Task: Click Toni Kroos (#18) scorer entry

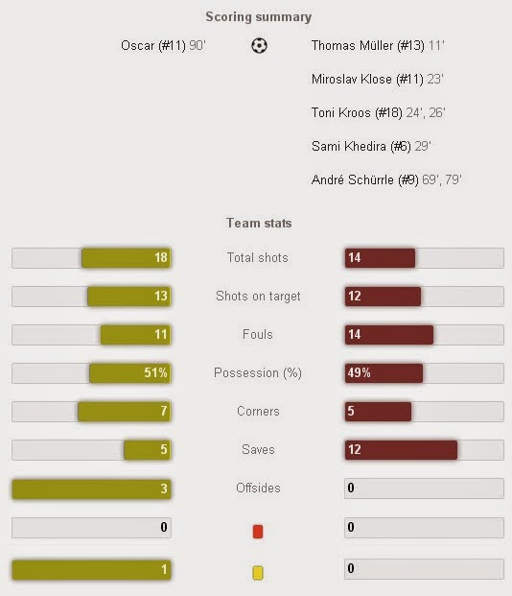Action: [x=379, y=112]
